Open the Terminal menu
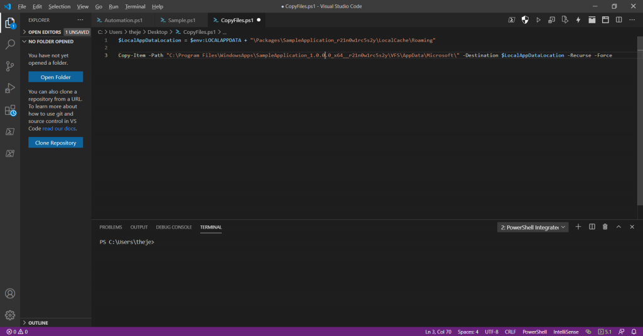The width and height of the screenshot is (643, 336). [135, 6]
